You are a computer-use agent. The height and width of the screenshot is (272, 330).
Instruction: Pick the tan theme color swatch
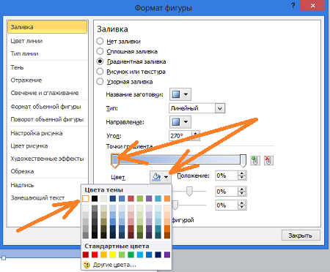click(103, 199)
